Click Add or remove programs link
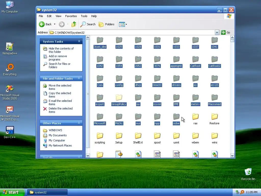261x196 pixels. (58, 58)
